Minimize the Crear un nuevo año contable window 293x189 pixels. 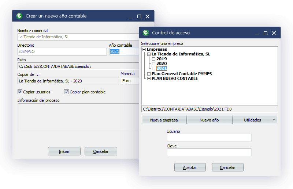coord(130,16)
